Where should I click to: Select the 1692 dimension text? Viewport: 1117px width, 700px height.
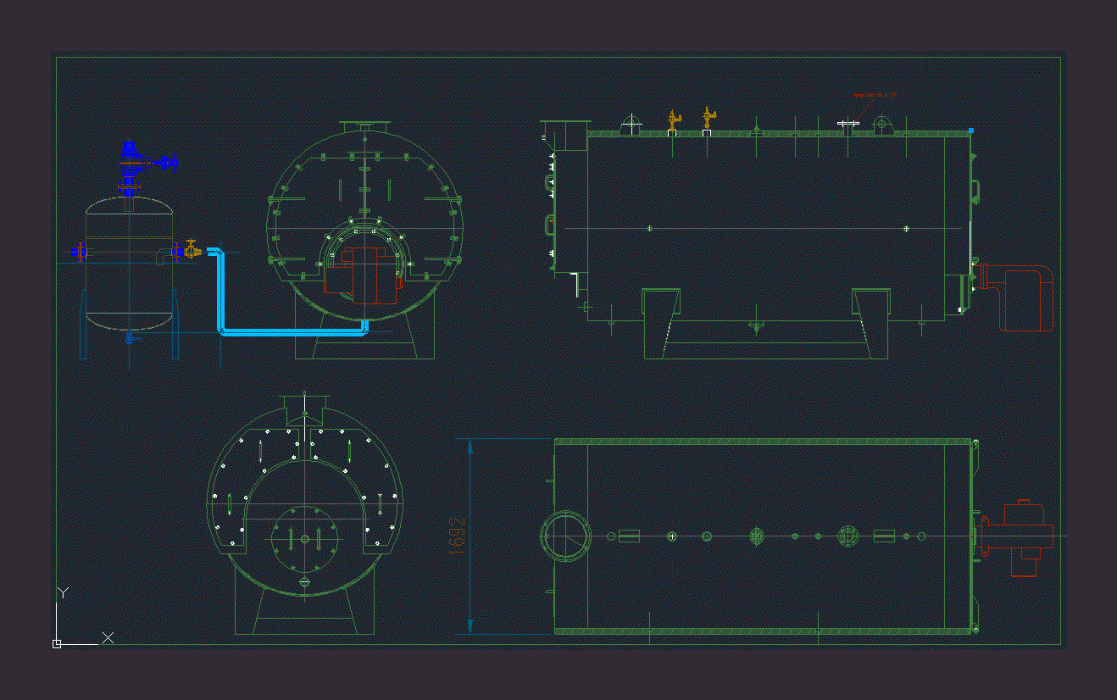tap(458, 536)
